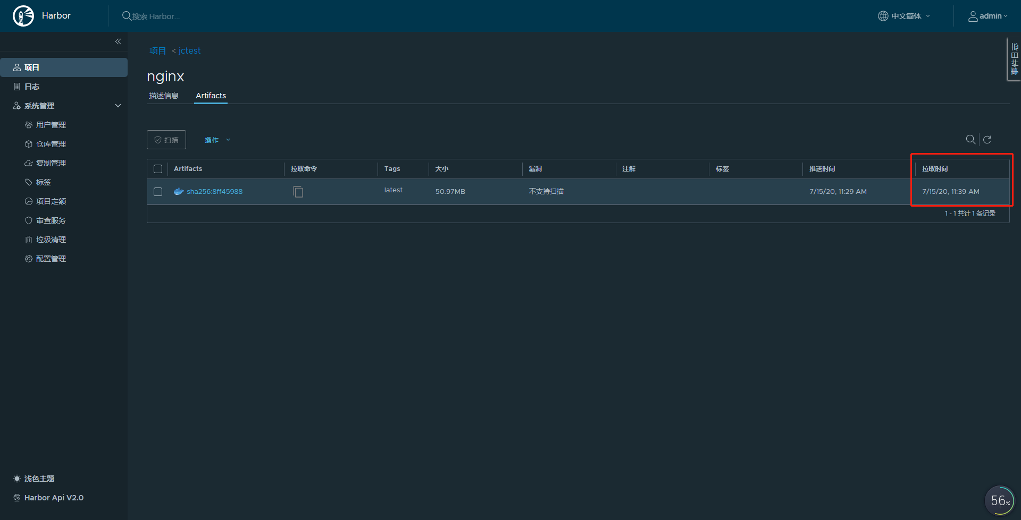Click the 漏洞 column header
This screenshot has height=520, width=1021.
[535, 169]
